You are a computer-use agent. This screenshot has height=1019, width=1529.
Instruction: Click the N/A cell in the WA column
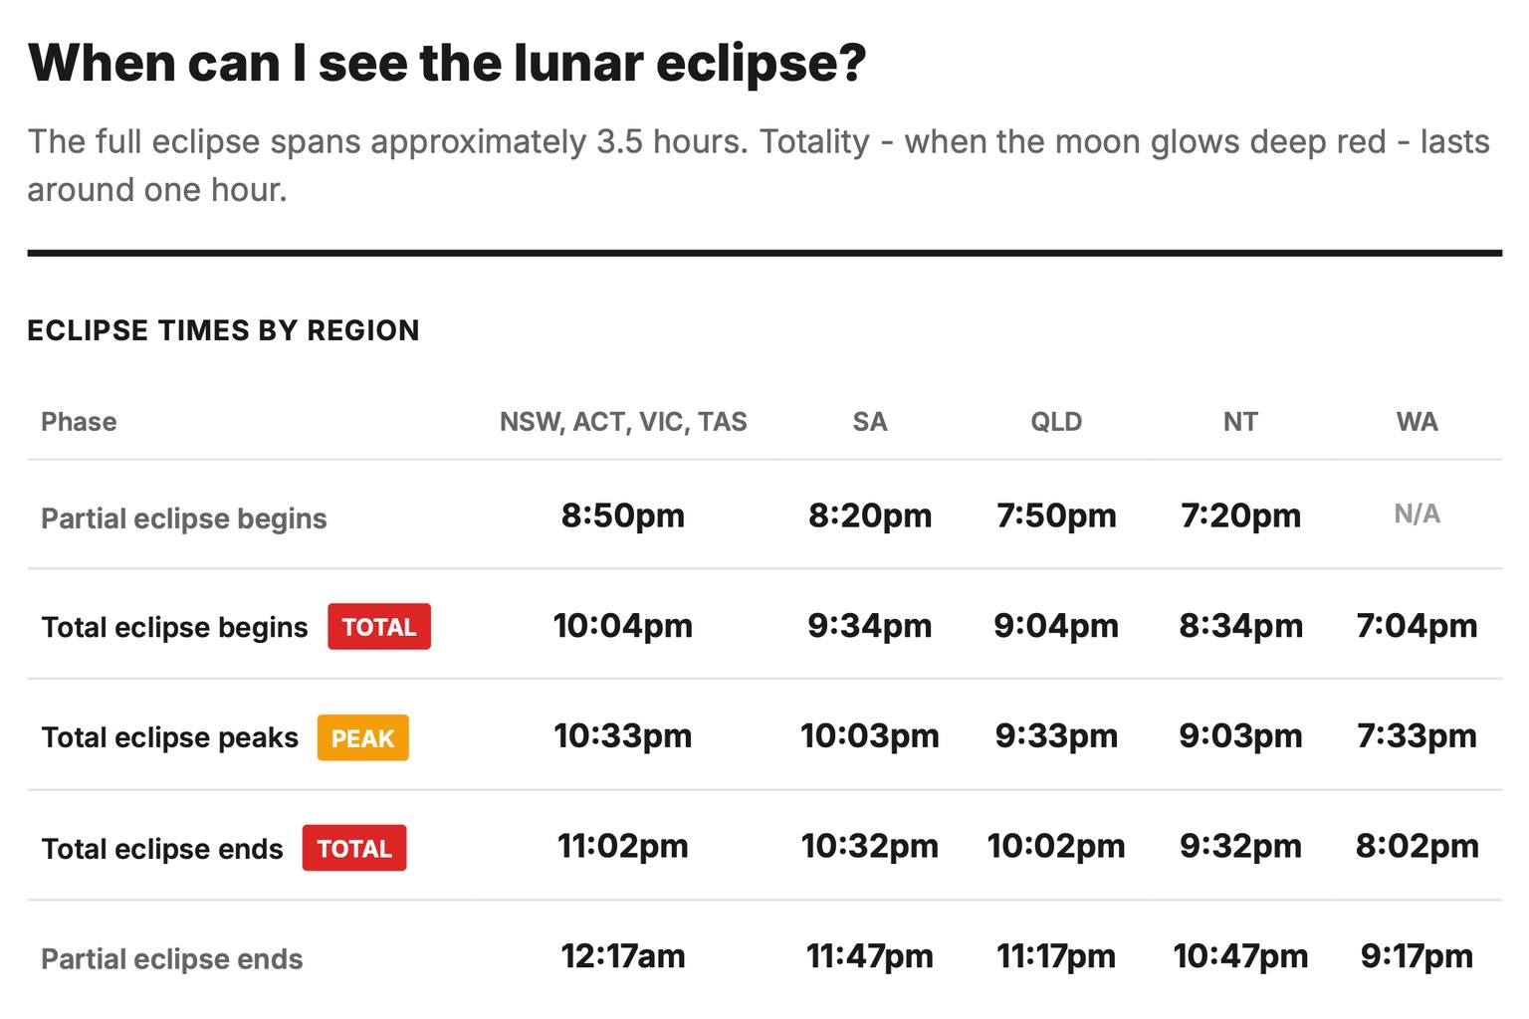pyautogui.click(x=1417, y=514)
